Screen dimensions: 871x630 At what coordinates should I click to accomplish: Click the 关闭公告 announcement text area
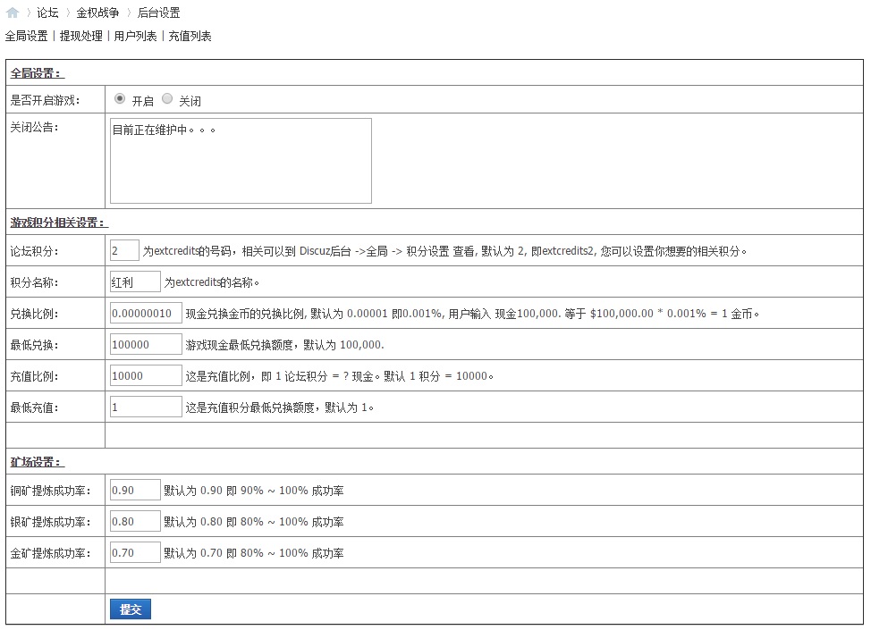pyautogui.click(x=241, y=161)
